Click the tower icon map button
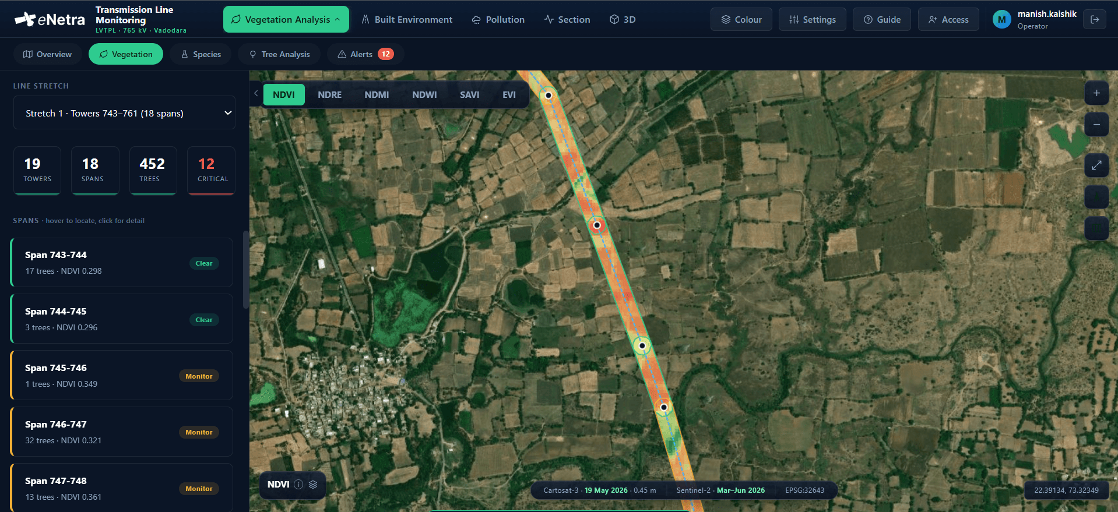The image size is (1118, 512). (x=1096, y=197)
